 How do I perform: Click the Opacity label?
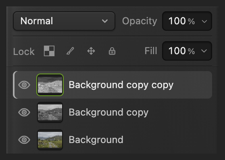pos(140,21)
